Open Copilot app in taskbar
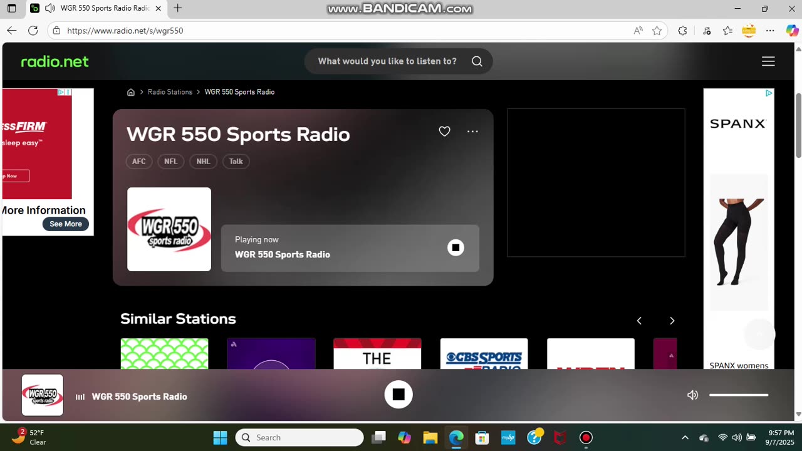The image size is (802, 451). 404,437
